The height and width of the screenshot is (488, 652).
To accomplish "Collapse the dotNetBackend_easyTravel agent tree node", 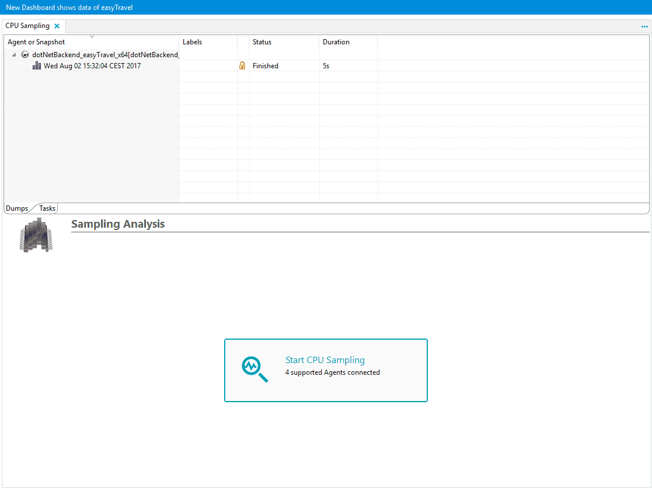I will click(14, 54).
